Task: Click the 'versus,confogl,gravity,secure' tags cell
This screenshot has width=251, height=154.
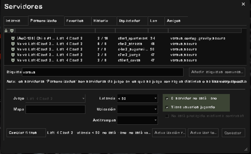Action: point(198,38)
